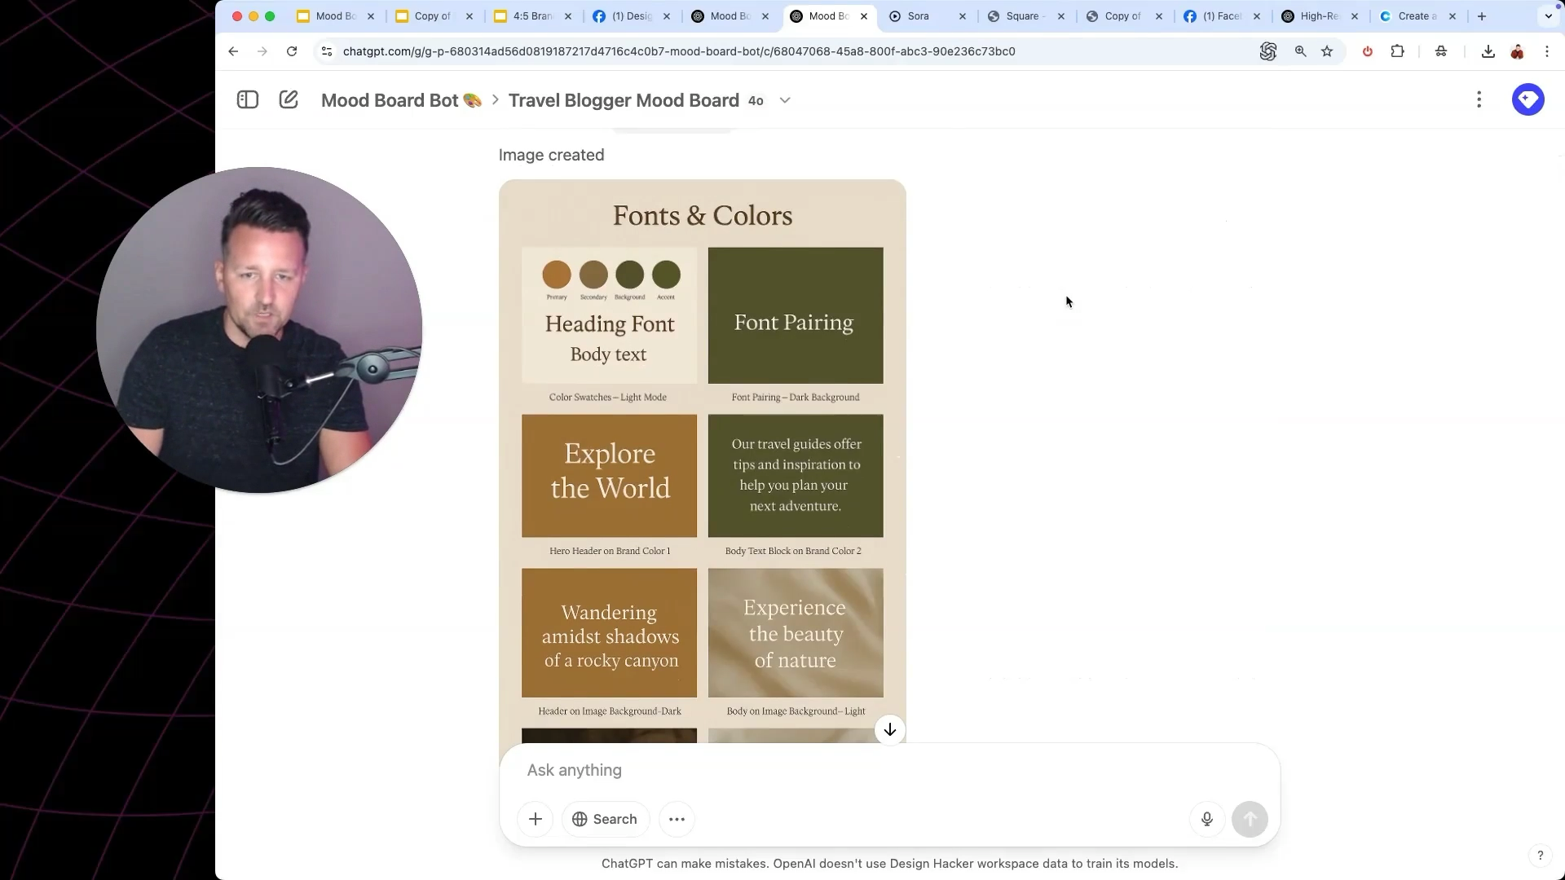Open the Chrome three-dot menu

1546,51
